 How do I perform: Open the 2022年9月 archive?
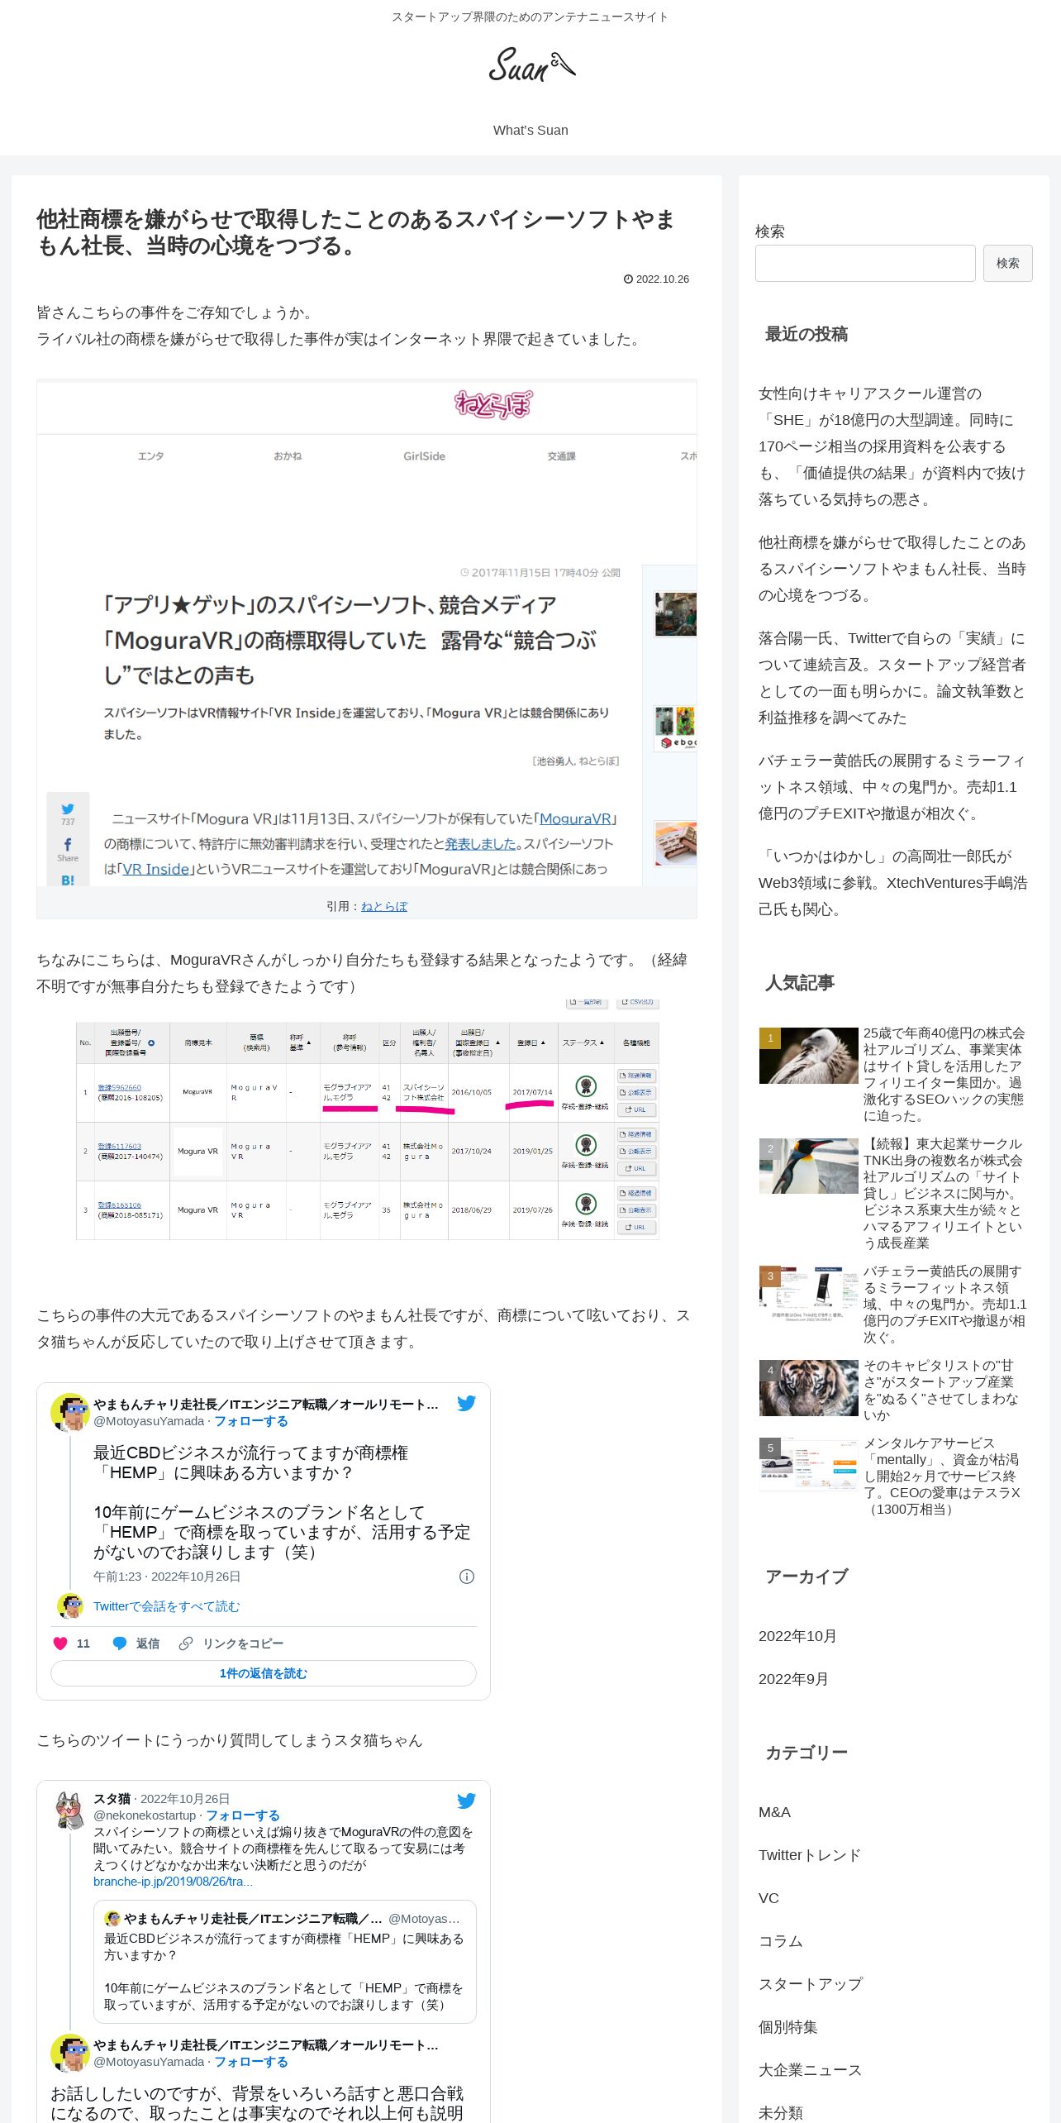(x=793, y=1679)
